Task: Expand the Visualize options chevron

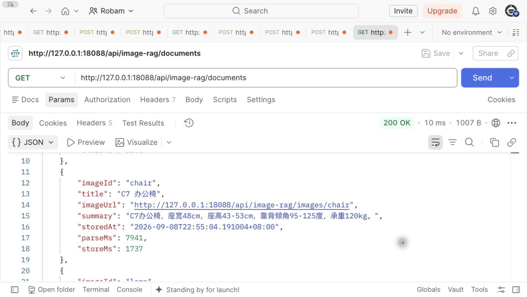Action: 169,142
